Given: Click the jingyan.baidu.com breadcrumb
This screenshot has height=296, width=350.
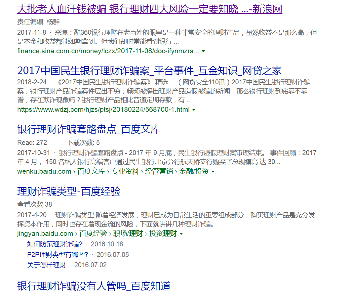Looking at the screenshot, I should tap(45, 233).
